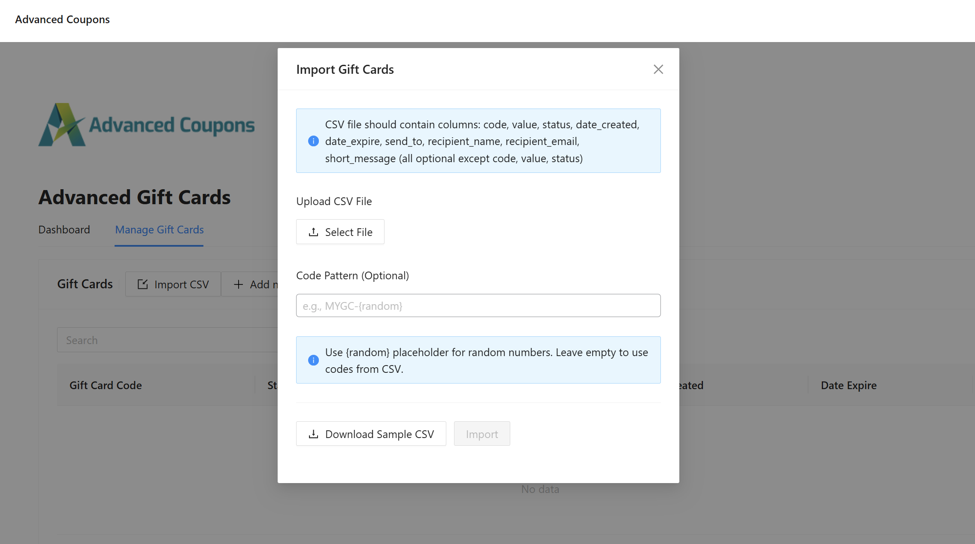
Task: Click the plus icon on the Add button
Action: 238,284
